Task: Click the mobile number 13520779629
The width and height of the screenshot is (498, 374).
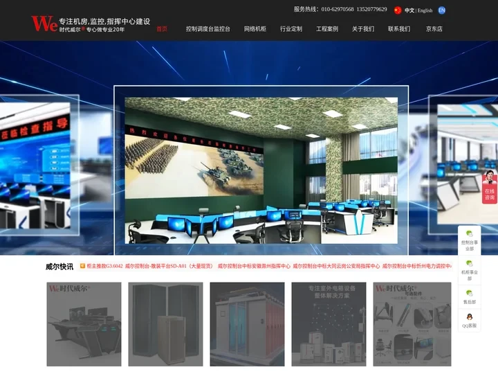Action: click(371, 9)
